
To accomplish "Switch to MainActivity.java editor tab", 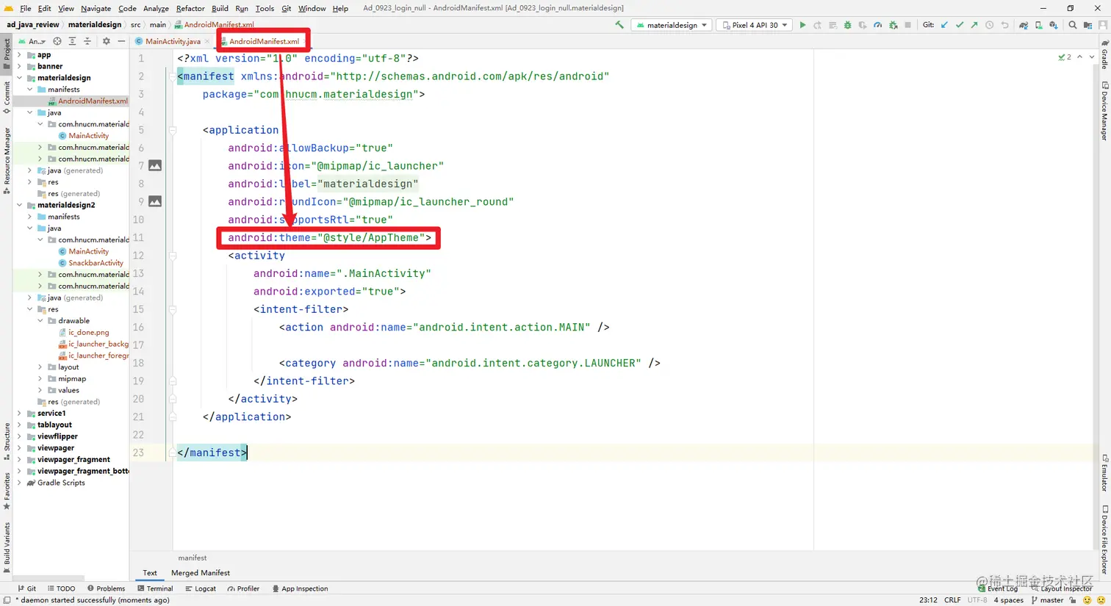I will (173, 41).
